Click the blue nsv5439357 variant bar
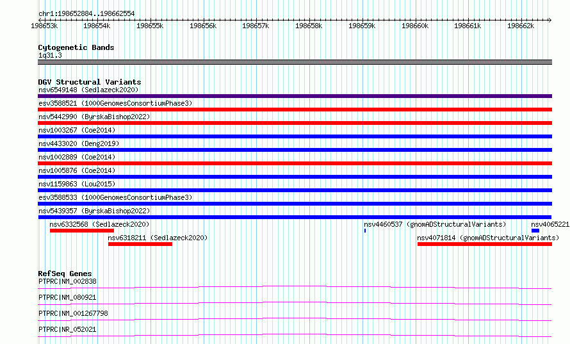This screenshot has width=570, height=344. 295,217
